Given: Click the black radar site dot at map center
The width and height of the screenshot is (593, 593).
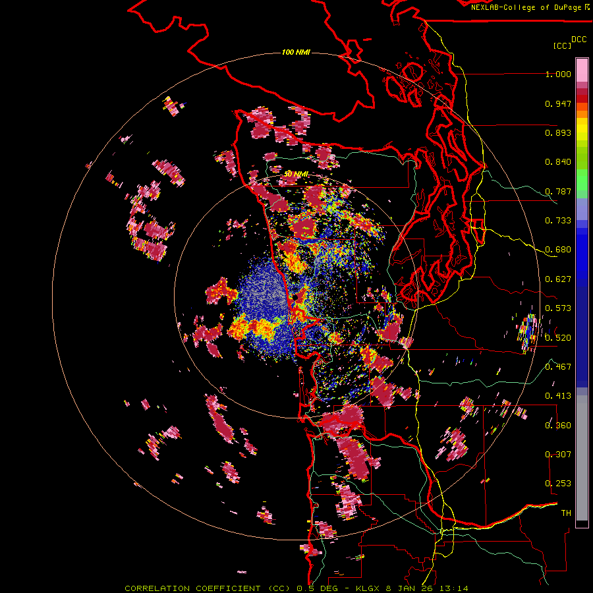Looking at the screenshot, I should 295,298.
